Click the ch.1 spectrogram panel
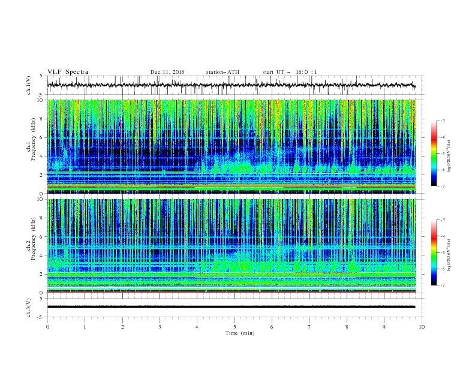 232,146
